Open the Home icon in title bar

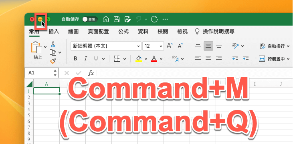click(106, 19)
